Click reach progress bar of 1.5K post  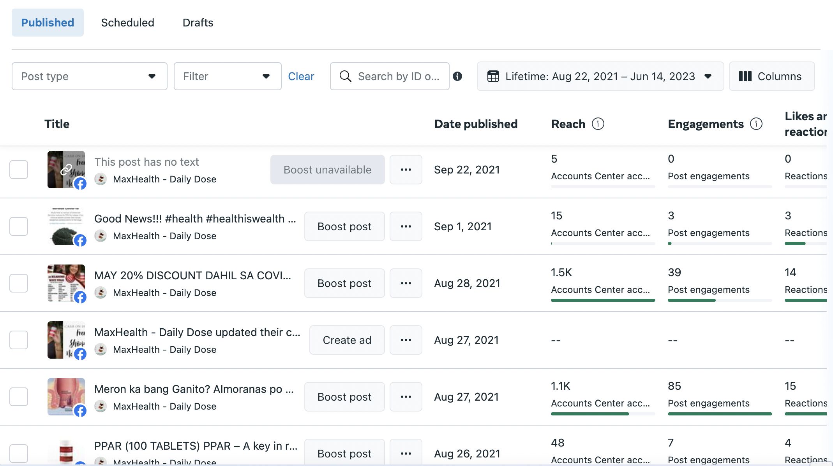pyautogui.click(x=603, y=300)
